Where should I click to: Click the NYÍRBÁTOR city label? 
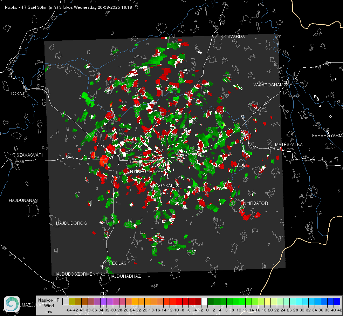coord(256,203)
